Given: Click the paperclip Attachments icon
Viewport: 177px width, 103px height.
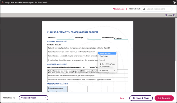Looking at the screenshot, I should 127,9.
